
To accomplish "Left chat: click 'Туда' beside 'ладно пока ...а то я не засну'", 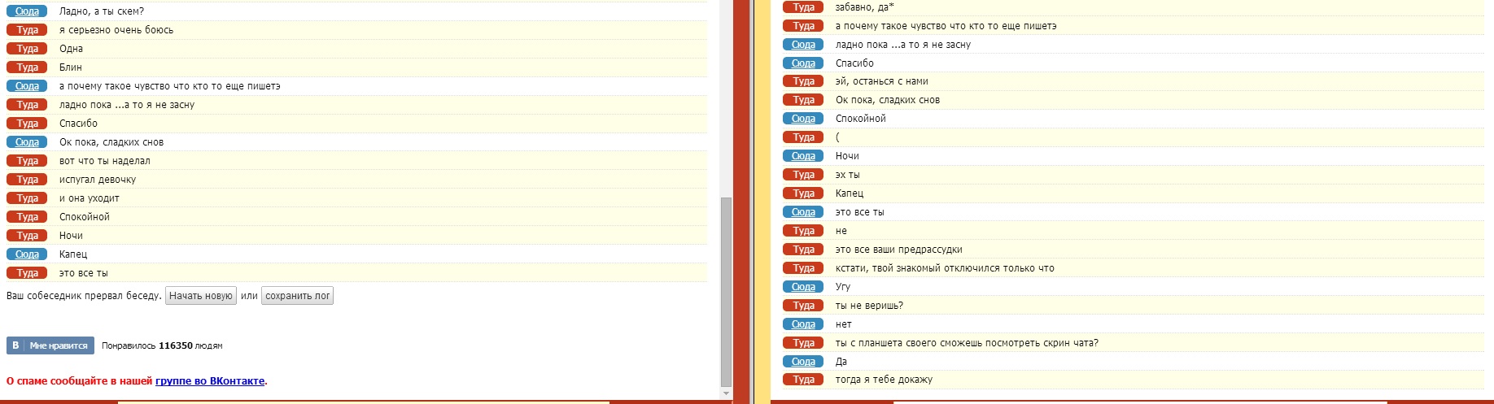I will (x=27, y=105).
